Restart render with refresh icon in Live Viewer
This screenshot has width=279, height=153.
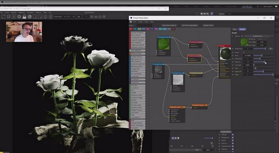3,17
